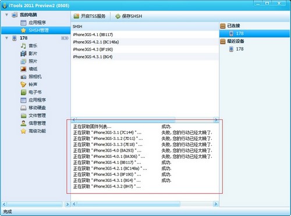Image resolution: width=291 pixels, height=216 pixels.
Task: Click right arrow of SHSH list scrollbar
Action: tap(216, 120)
